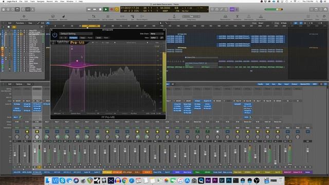Click Redo in the plug-in header
Screen dimensions: 329x185
tap(106, 38)
